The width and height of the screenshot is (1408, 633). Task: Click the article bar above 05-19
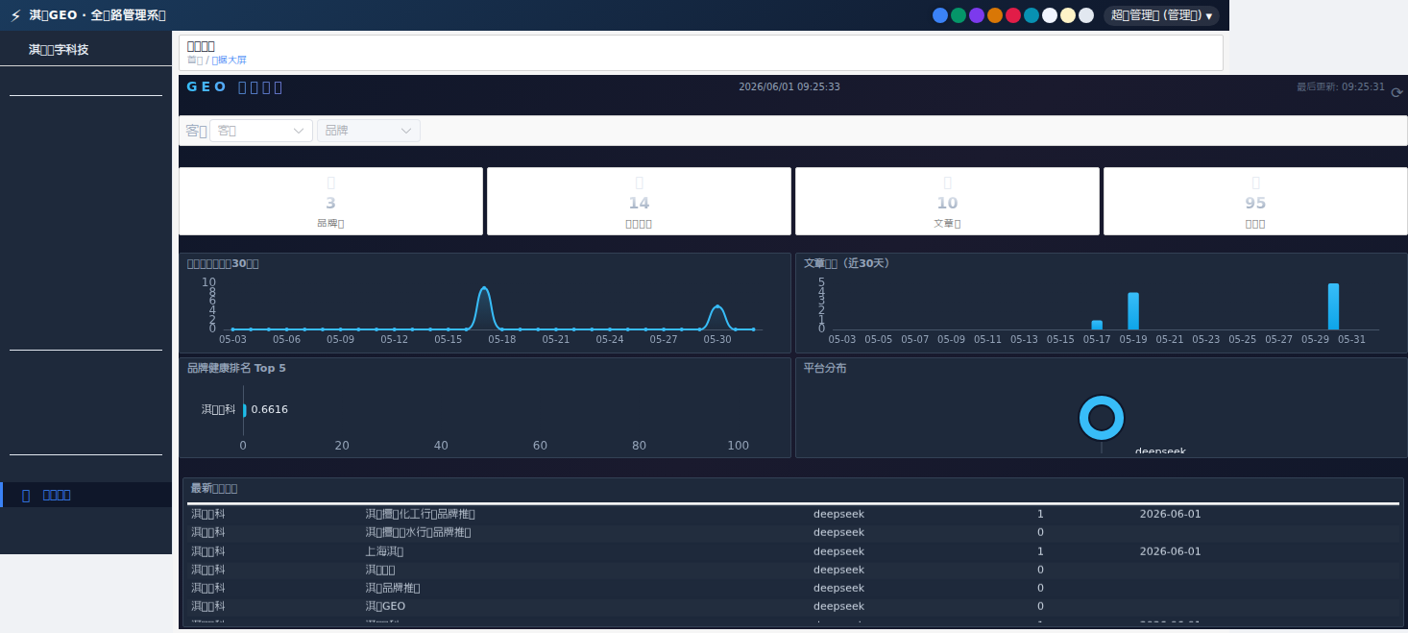(x=1133, y=311)
